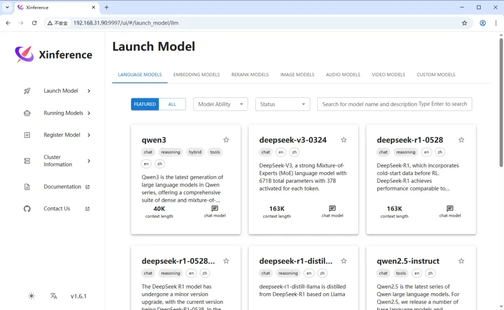This screenshot has height=310, width=504.
Task: Bookmark this page with browser star icon
Action: point(464,23)
